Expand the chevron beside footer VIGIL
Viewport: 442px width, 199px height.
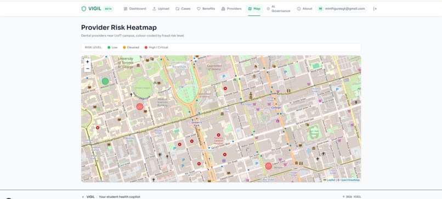(x=83, y=197)
